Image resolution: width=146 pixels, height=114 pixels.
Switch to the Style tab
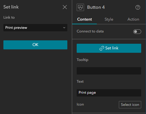coord(109,19)
